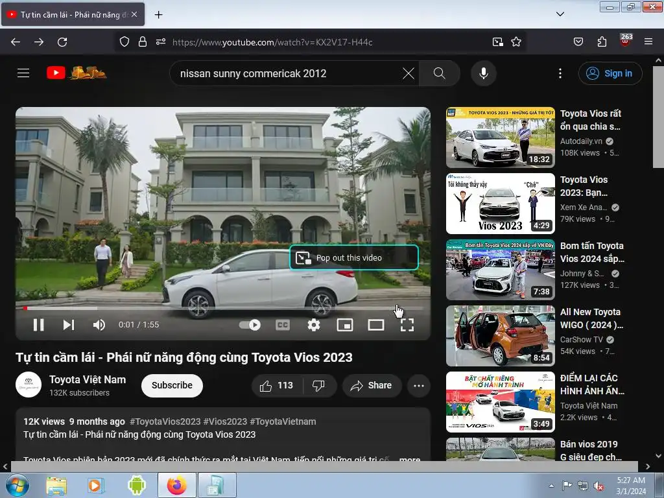
Task: Go forward with the browser forward arrow
Action: [x=39, y=42]
